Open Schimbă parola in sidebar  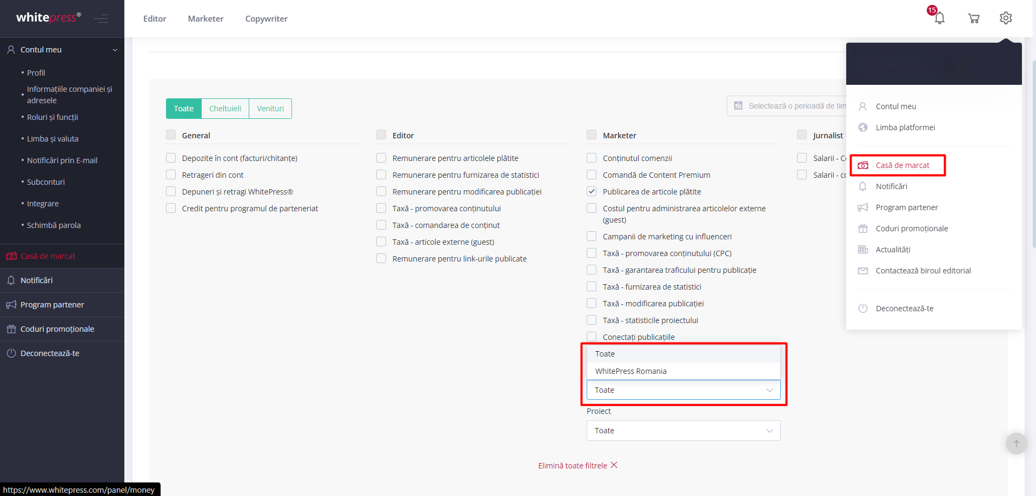click(x=54, y=225)
